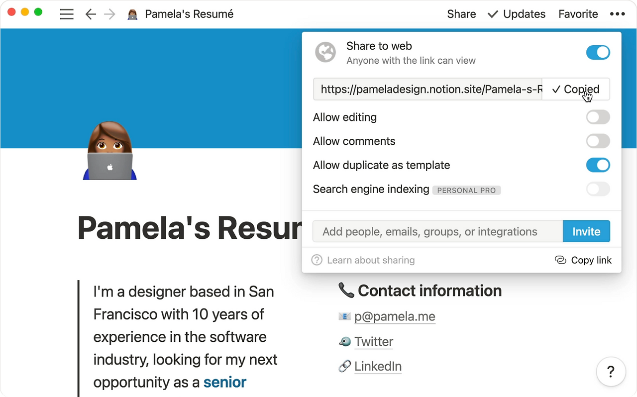Click the page emoji avatar icon

pyautogui.click(x=109, y=150)
